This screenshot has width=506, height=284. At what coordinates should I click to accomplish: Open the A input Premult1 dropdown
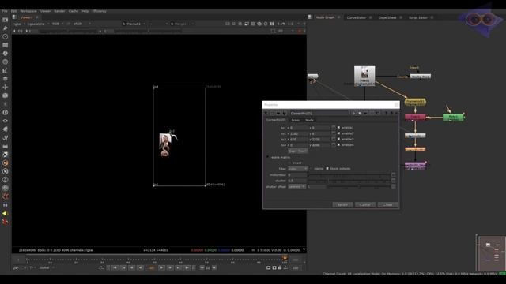coord(134,24)
